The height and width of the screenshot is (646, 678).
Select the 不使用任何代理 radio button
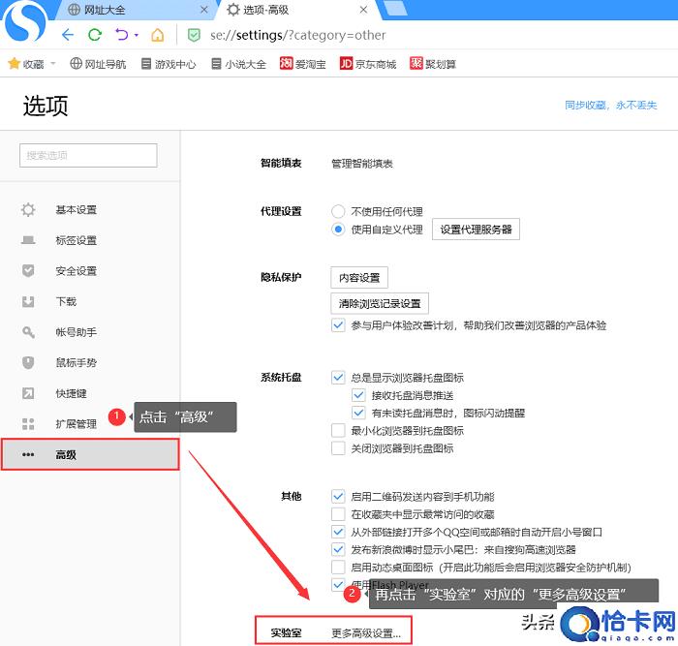pos(338,211)
